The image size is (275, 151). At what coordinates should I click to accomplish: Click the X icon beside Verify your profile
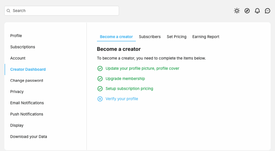[x=100, y=99]
